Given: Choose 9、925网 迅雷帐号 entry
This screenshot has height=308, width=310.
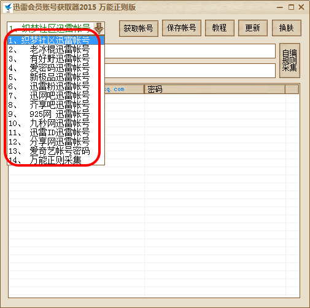Looking at the screenshot, I should click(56, 114).
